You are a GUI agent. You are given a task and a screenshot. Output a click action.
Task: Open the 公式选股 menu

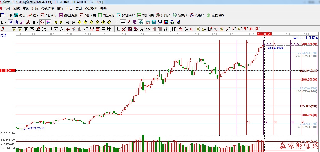pos(48,8)
